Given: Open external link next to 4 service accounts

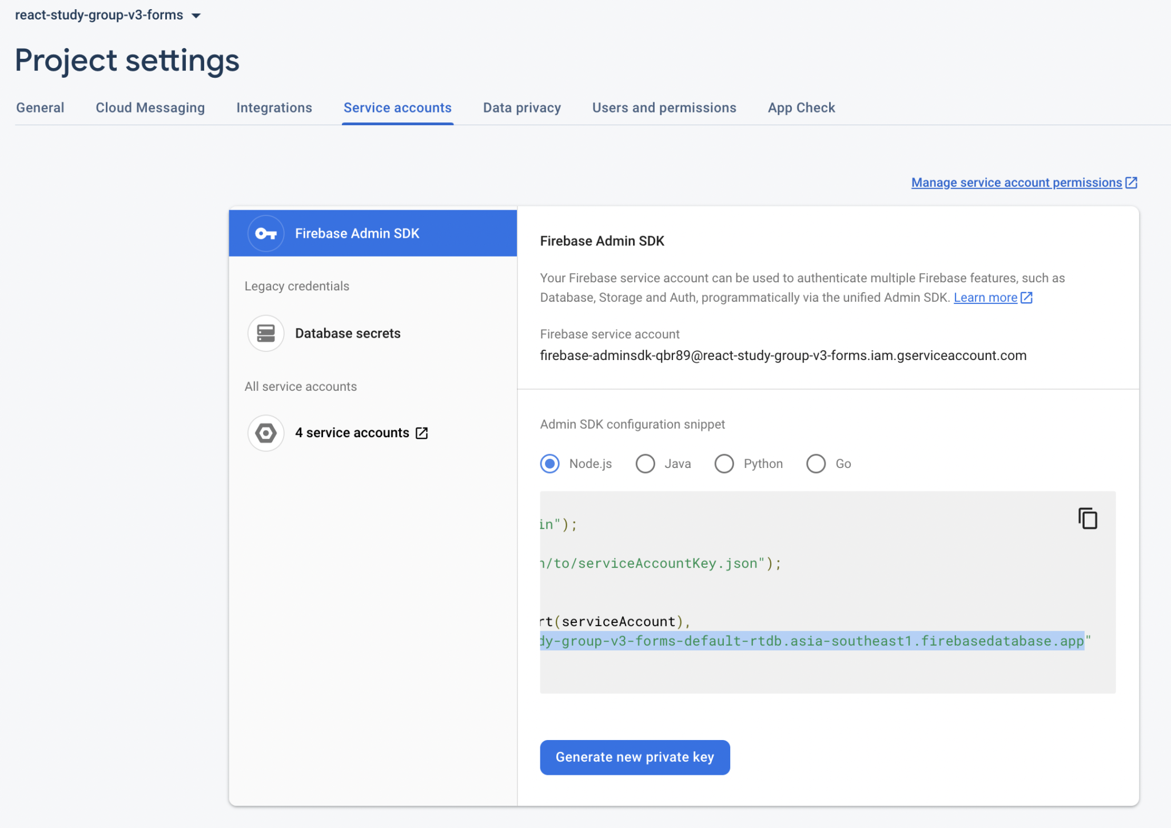Looking at the screenshot, I should (x=421, y=433).
